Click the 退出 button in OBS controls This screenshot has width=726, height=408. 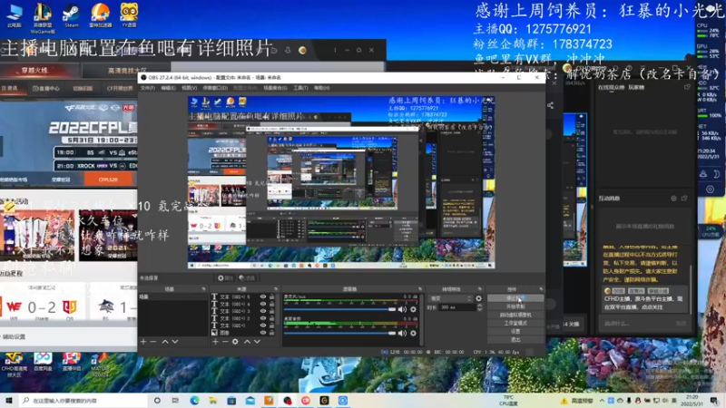(515, 340)
